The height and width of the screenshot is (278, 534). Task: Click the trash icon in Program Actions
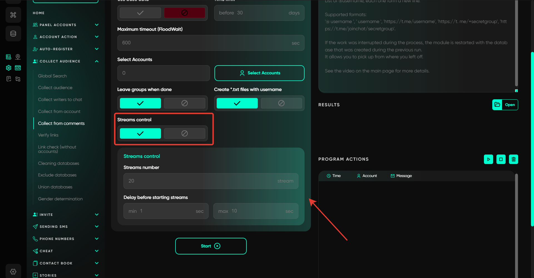(x=513, y=159)
